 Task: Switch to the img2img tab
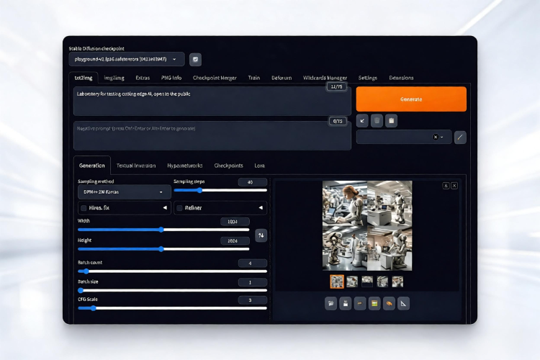click(x=114, y=78)
